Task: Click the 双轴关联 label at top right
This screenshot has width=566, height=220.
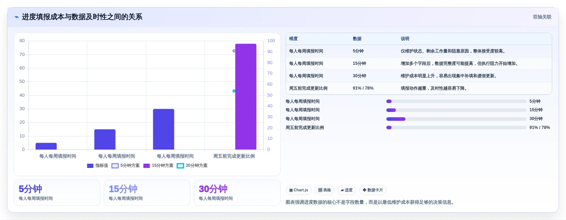Action: [x=542, y=17]
